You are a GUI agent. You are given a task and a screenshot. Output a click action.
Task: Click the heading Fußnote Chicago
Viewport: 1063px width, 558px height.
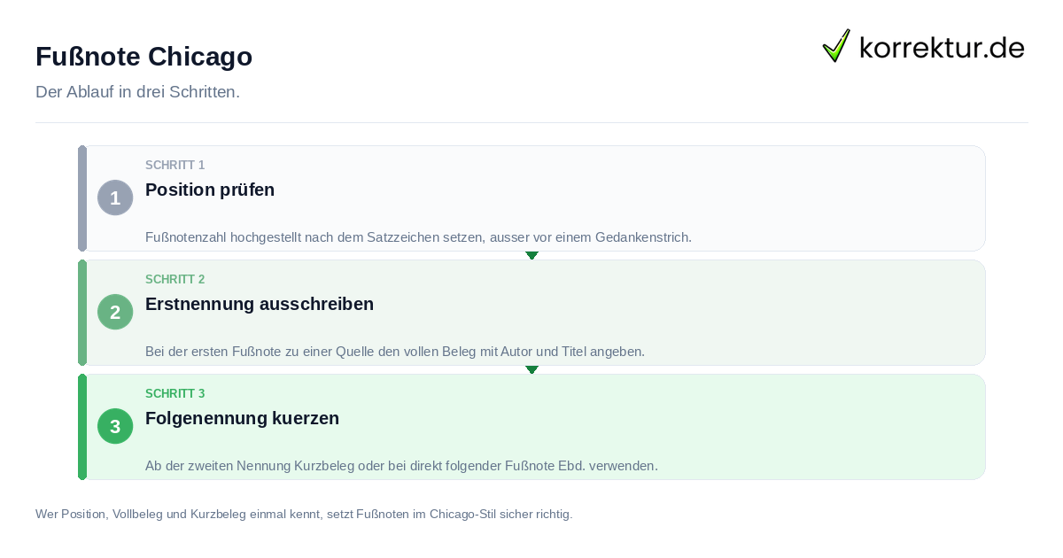click(144, 57)
